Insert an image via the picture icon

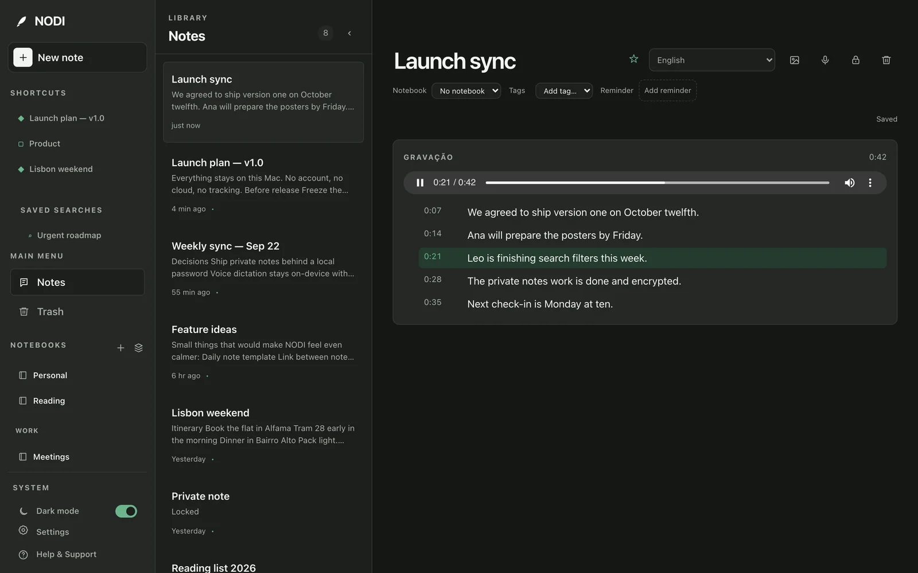click(x=795, y=60)
